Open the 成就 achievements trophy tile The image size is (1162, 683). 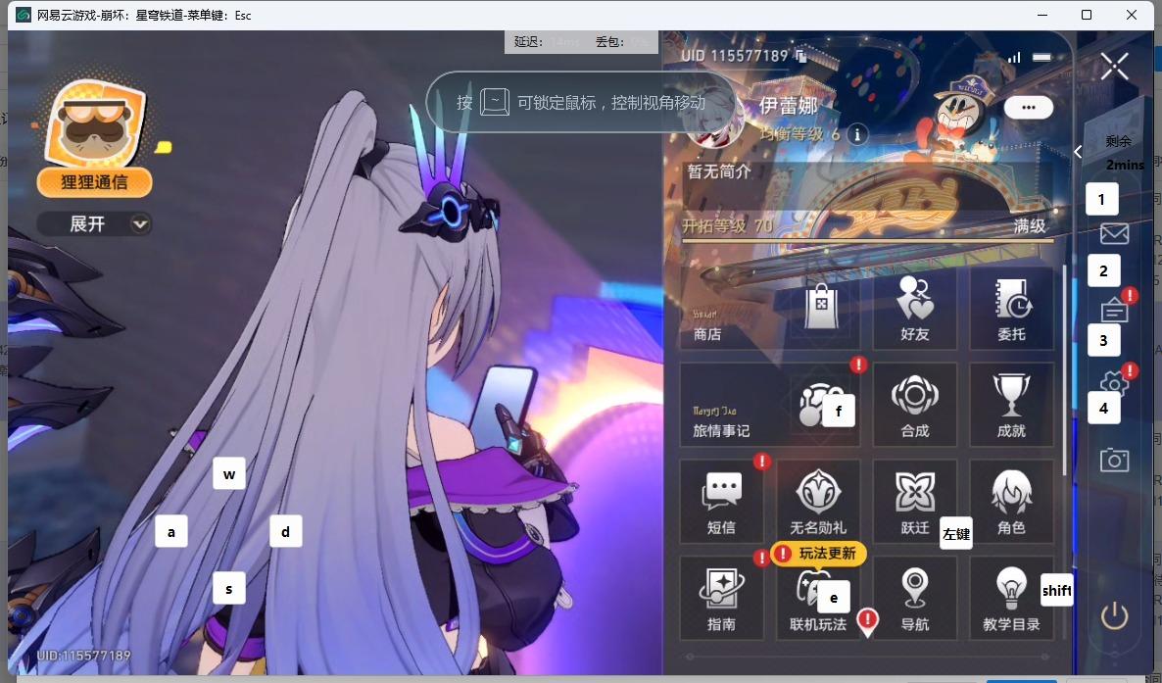pyautogui.click(x=1011, y=405)
